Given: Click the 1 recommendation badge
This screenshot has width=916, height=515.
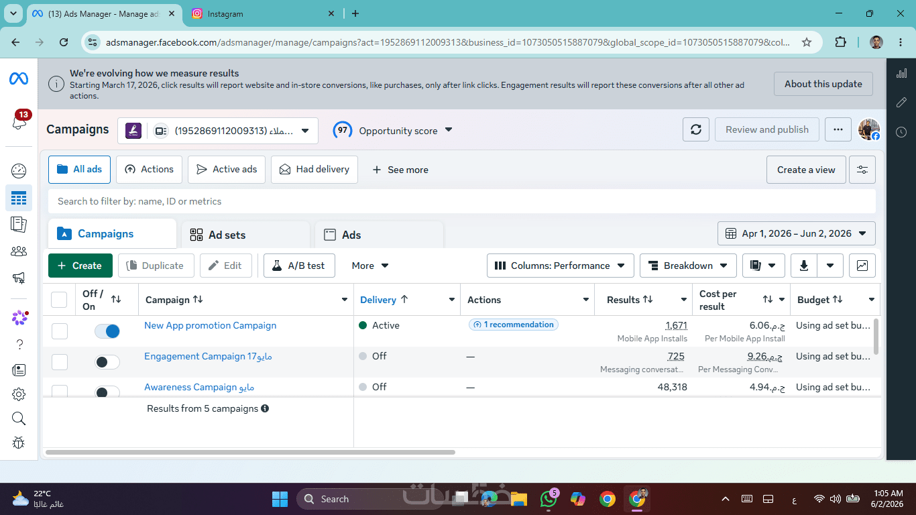Looking at the screenshot, I should [x=514, y=325].
